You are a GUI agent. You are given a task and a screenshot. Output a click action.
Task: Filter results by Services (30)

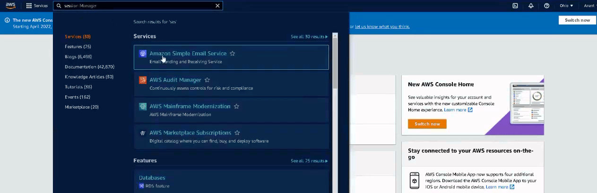point(78,36)
